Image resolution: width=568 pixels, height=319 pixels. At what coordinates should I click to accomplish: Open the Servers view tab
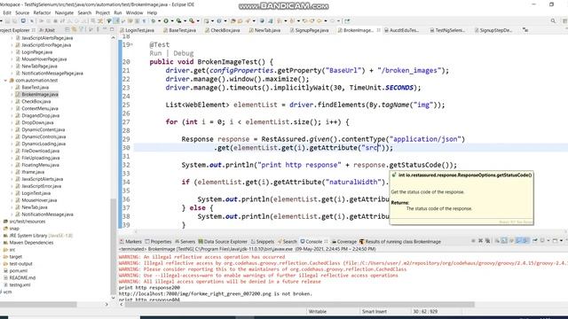point(185,242)
